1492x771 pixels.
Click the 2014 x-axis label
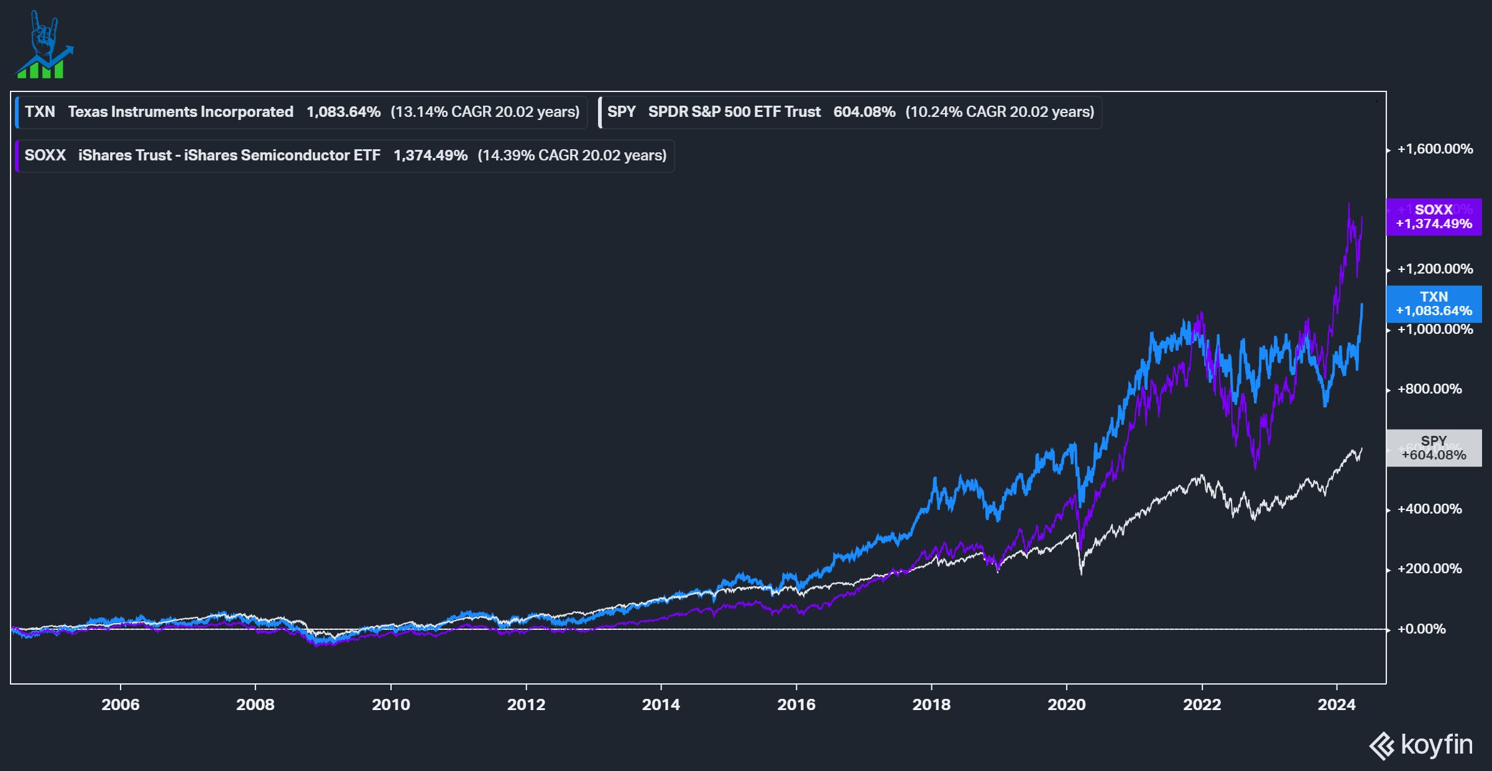coord(661,704)
